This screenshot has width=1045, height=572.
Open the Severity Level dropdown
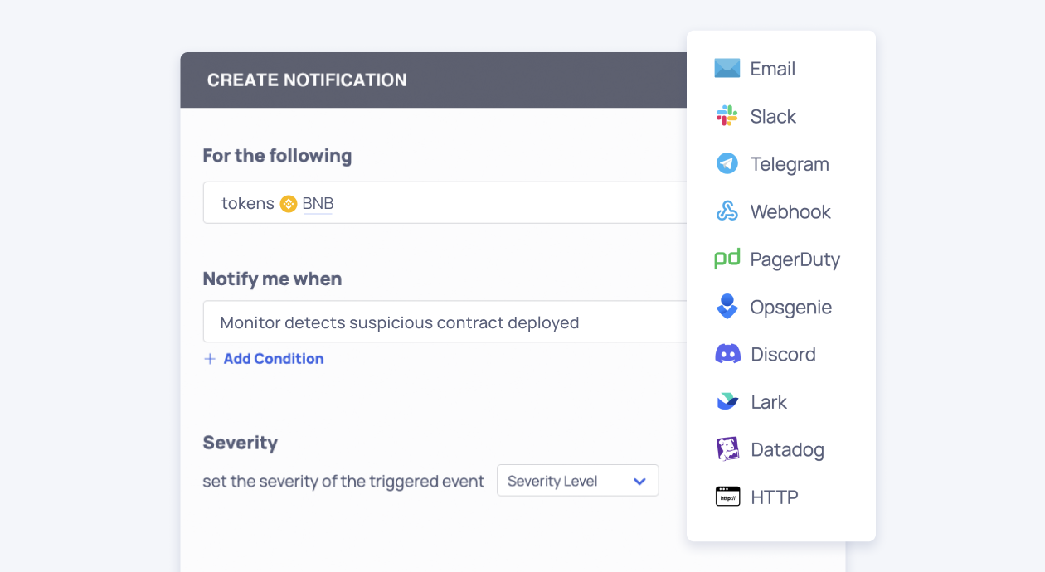pos(576,481)
